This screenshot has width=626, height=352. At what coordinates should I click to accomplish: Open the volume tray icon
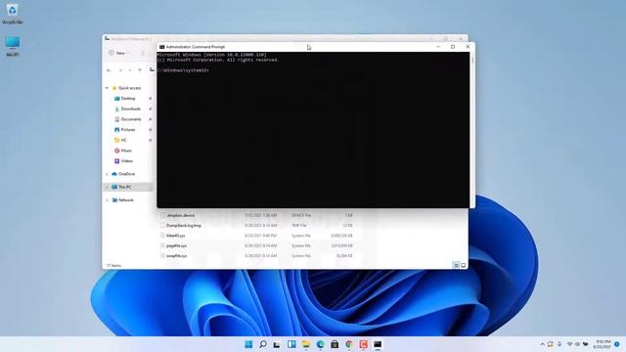pos(577,344)
